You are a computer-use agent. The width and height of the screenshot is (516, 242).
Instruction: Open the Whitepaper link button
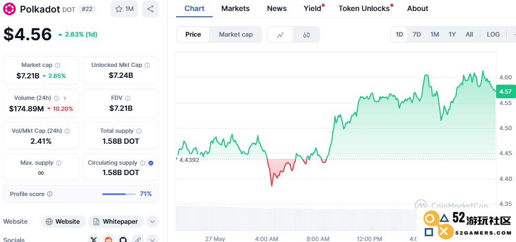[x=116, y=222]
